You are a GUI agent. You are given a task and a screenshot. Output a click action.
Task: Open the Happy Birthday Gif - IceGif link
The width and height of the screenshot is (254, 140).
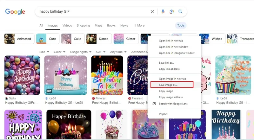pos(64,103)
